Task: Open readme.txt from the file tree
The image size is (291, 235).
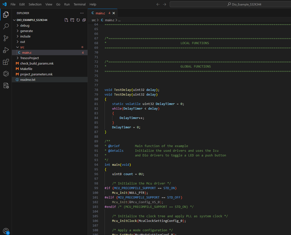Action: coord(27,80)
